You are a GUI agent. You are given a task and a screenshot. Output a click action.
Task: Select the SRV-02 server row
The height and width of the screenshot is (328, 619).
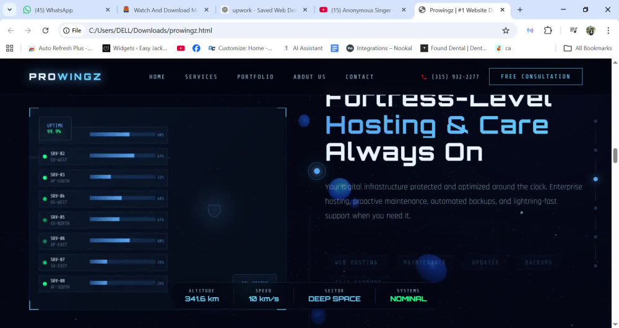(103, 156)
